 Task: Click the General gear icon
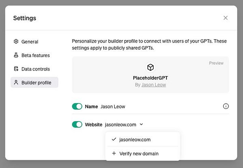coord(16,41)
